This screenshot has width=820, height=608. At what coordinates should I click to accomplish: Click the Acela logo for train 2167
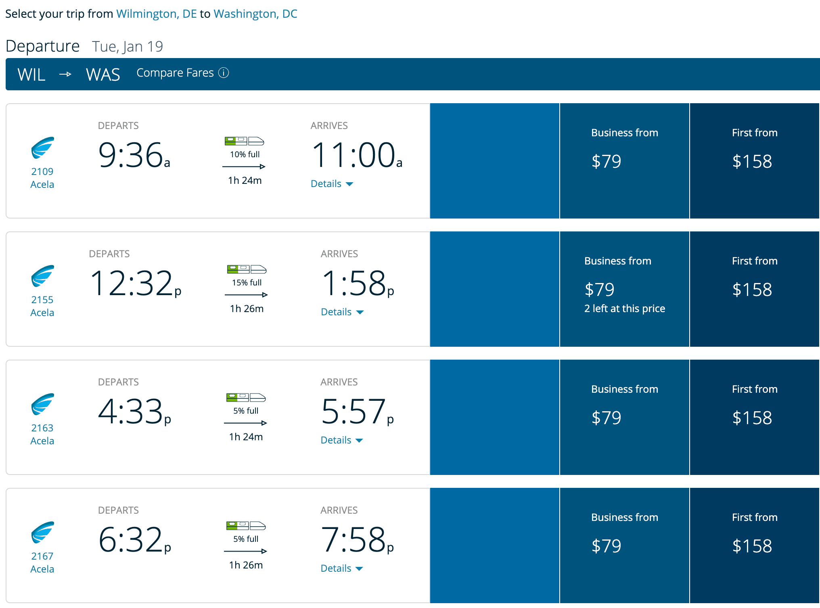coord(42,532)
